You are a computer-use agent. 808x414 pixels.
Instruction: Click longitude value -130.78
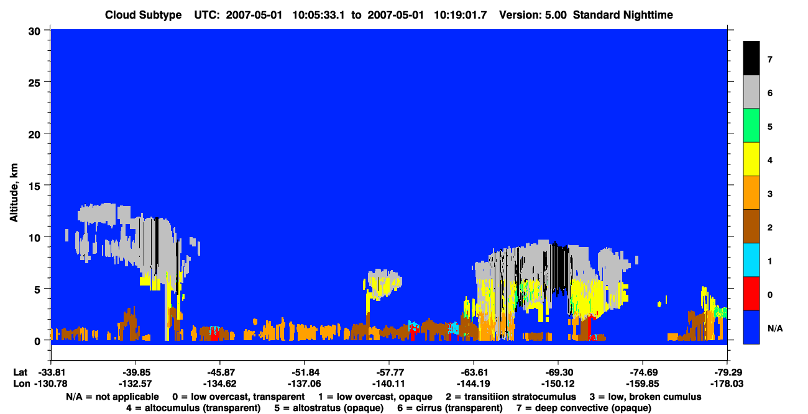(50, 384)
